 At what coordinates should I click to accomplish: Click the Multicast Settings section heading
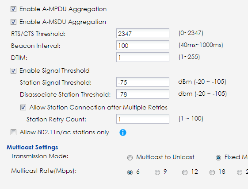[x=32, y=147]
